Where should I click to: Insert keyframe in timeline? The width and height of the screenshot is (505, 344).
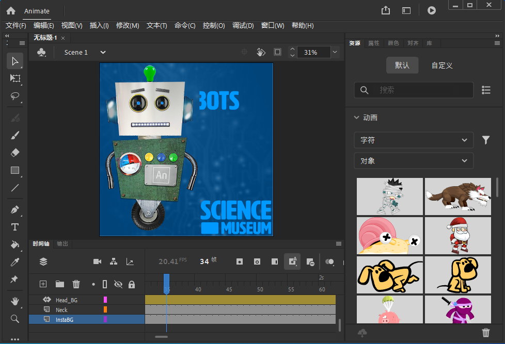239,261
